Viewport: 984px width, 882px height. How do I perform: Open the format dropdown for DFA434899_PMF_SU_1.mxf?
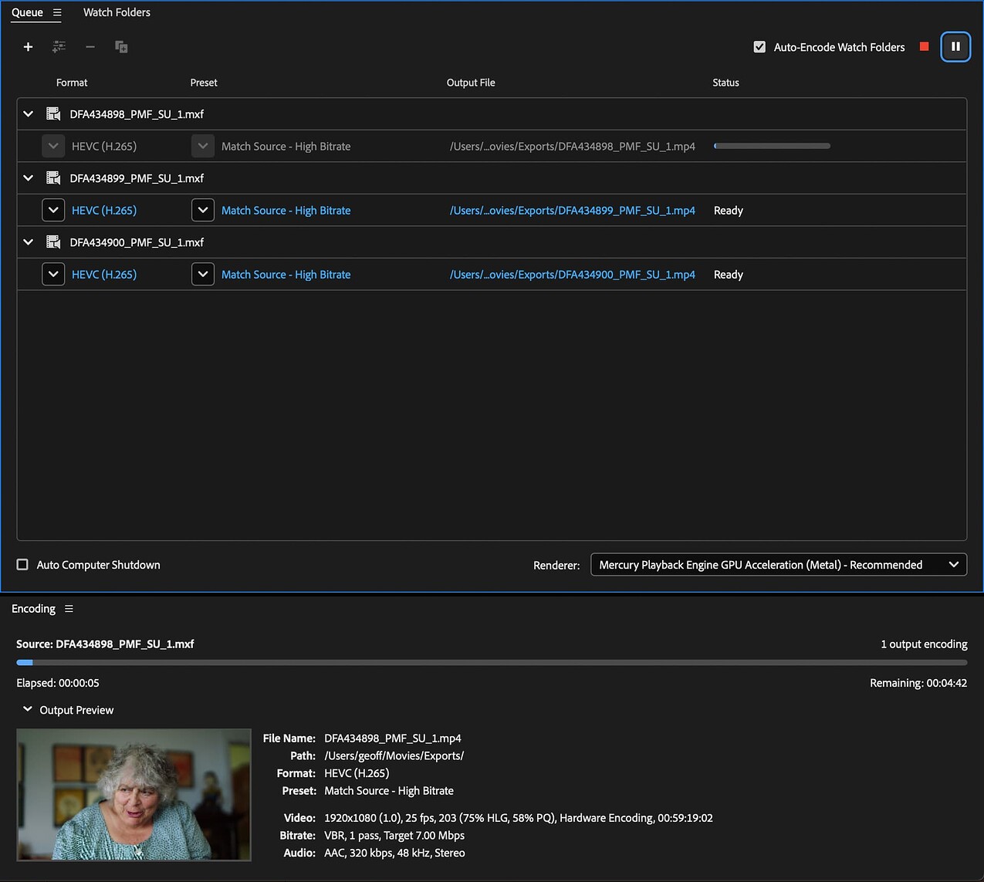pos(53,210)
